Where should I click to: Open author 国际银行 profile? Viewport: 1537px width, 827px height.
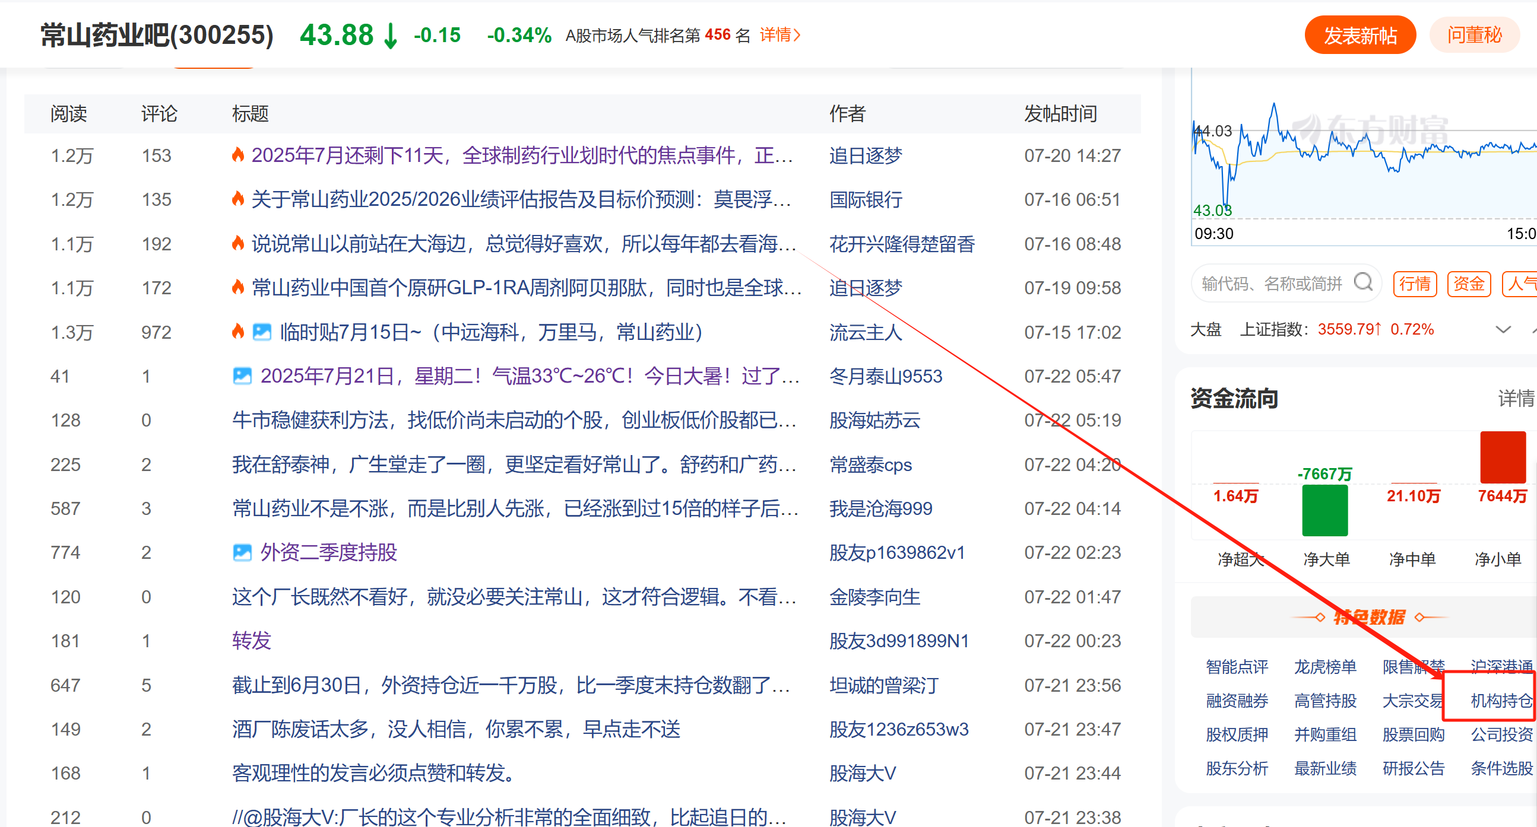865,199
